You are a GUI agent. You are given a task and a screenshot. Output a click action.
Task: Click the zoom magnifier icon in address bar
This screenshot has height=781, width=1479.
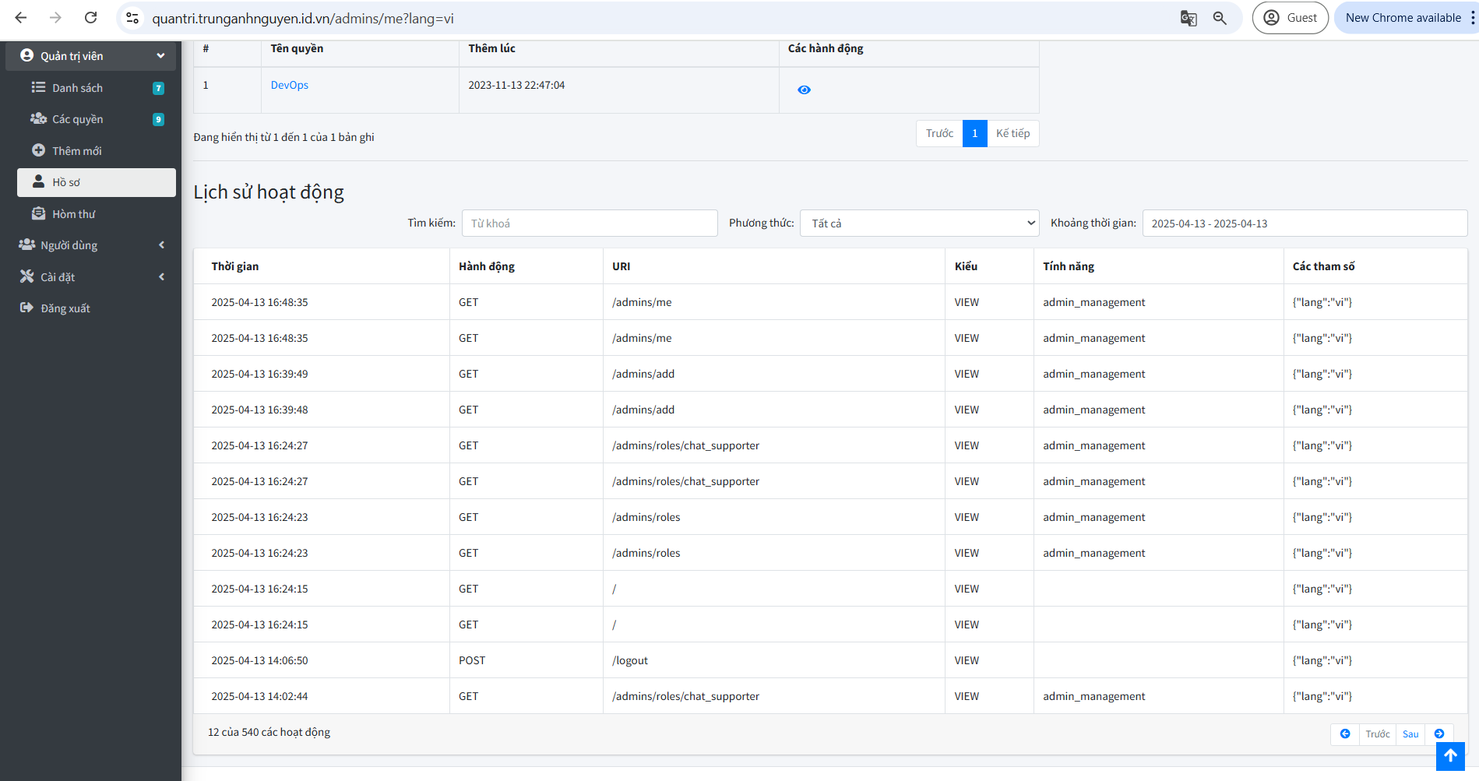1220,18
